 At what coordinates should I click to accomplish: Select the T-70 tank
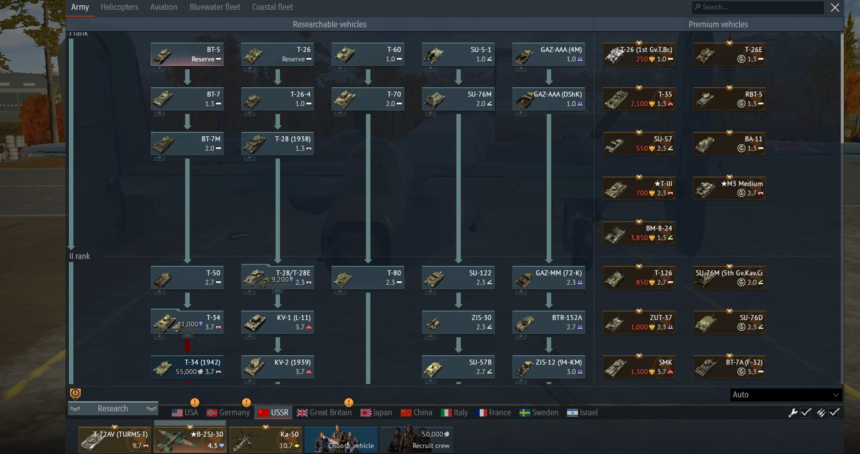pos(368,99)
